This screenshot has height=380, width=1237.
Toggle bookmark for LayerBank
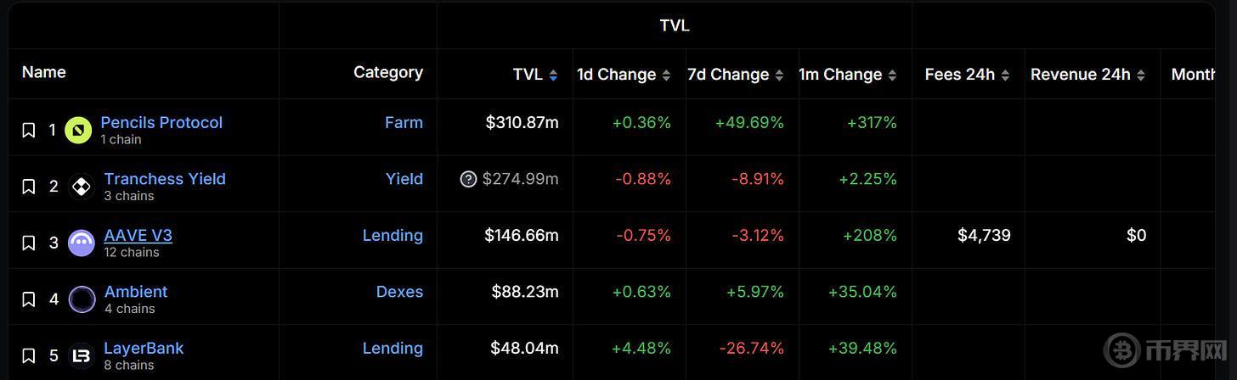tap(29, 356)
